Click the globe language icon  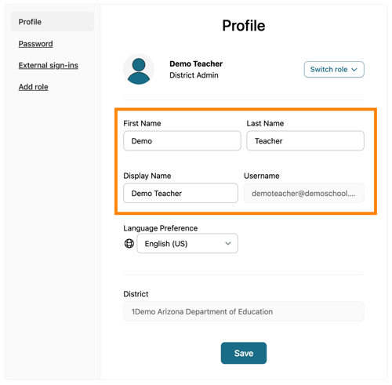click(129, 243)
